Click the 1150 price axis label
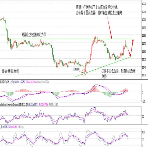The width and height of the screenshot is (148, 147). [x=144, y=59]
